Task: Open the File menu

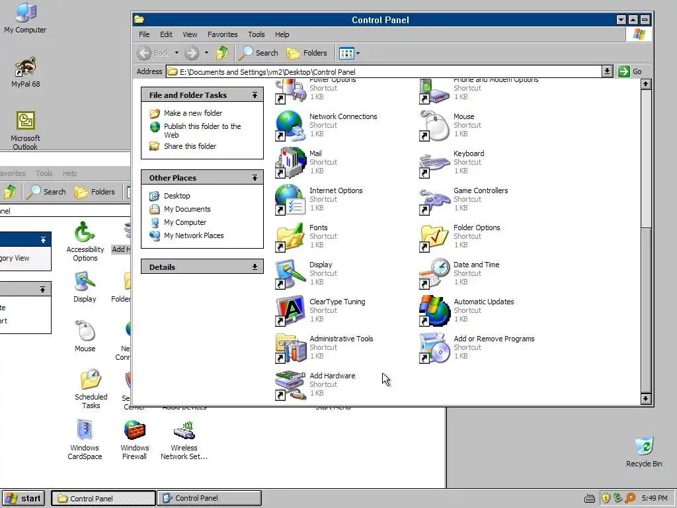Action: click(x=144, y=34)
